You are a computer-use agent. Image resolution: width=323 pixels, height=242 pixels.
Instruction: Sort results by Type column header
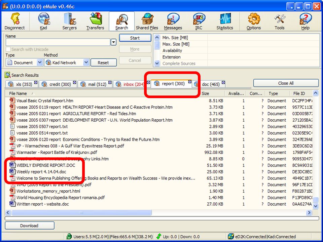tap(277, 93)
